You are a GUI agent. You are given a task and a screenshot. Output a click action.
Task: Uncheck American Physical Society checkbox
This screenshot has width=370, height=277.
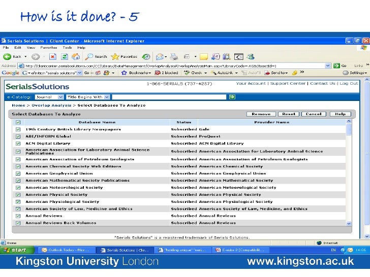[x=18, y=195]
